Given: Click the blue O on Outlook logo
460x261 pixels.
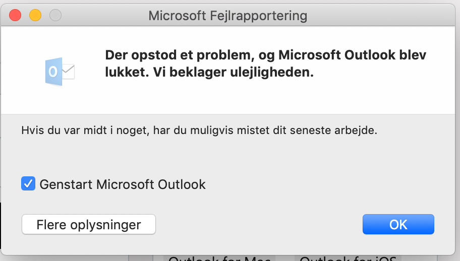Looking at the screenshot, I should [x=53, y=72].
